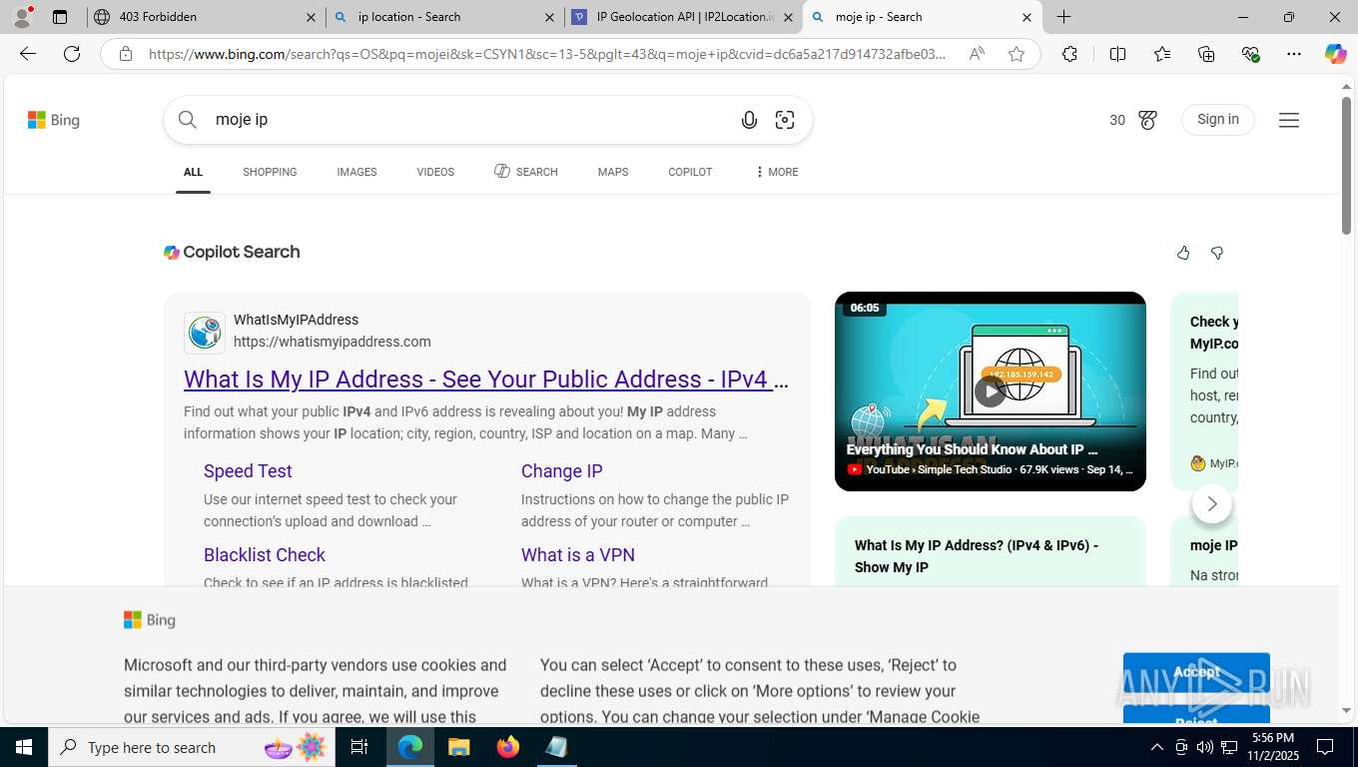The height and width of the screenshot is (767, 1358).
Task: Open the Edge profile avatar icon
Action: pos(22,17)
